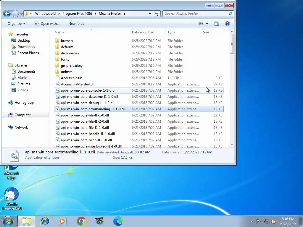Launch Windows Media Player from taskbar
This screenshot has width=303, height=227.
point(63,221)
